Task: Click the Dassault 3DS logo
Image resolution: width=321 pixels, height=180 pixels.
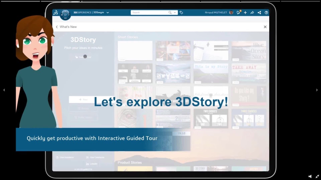Action: point(56,12)
